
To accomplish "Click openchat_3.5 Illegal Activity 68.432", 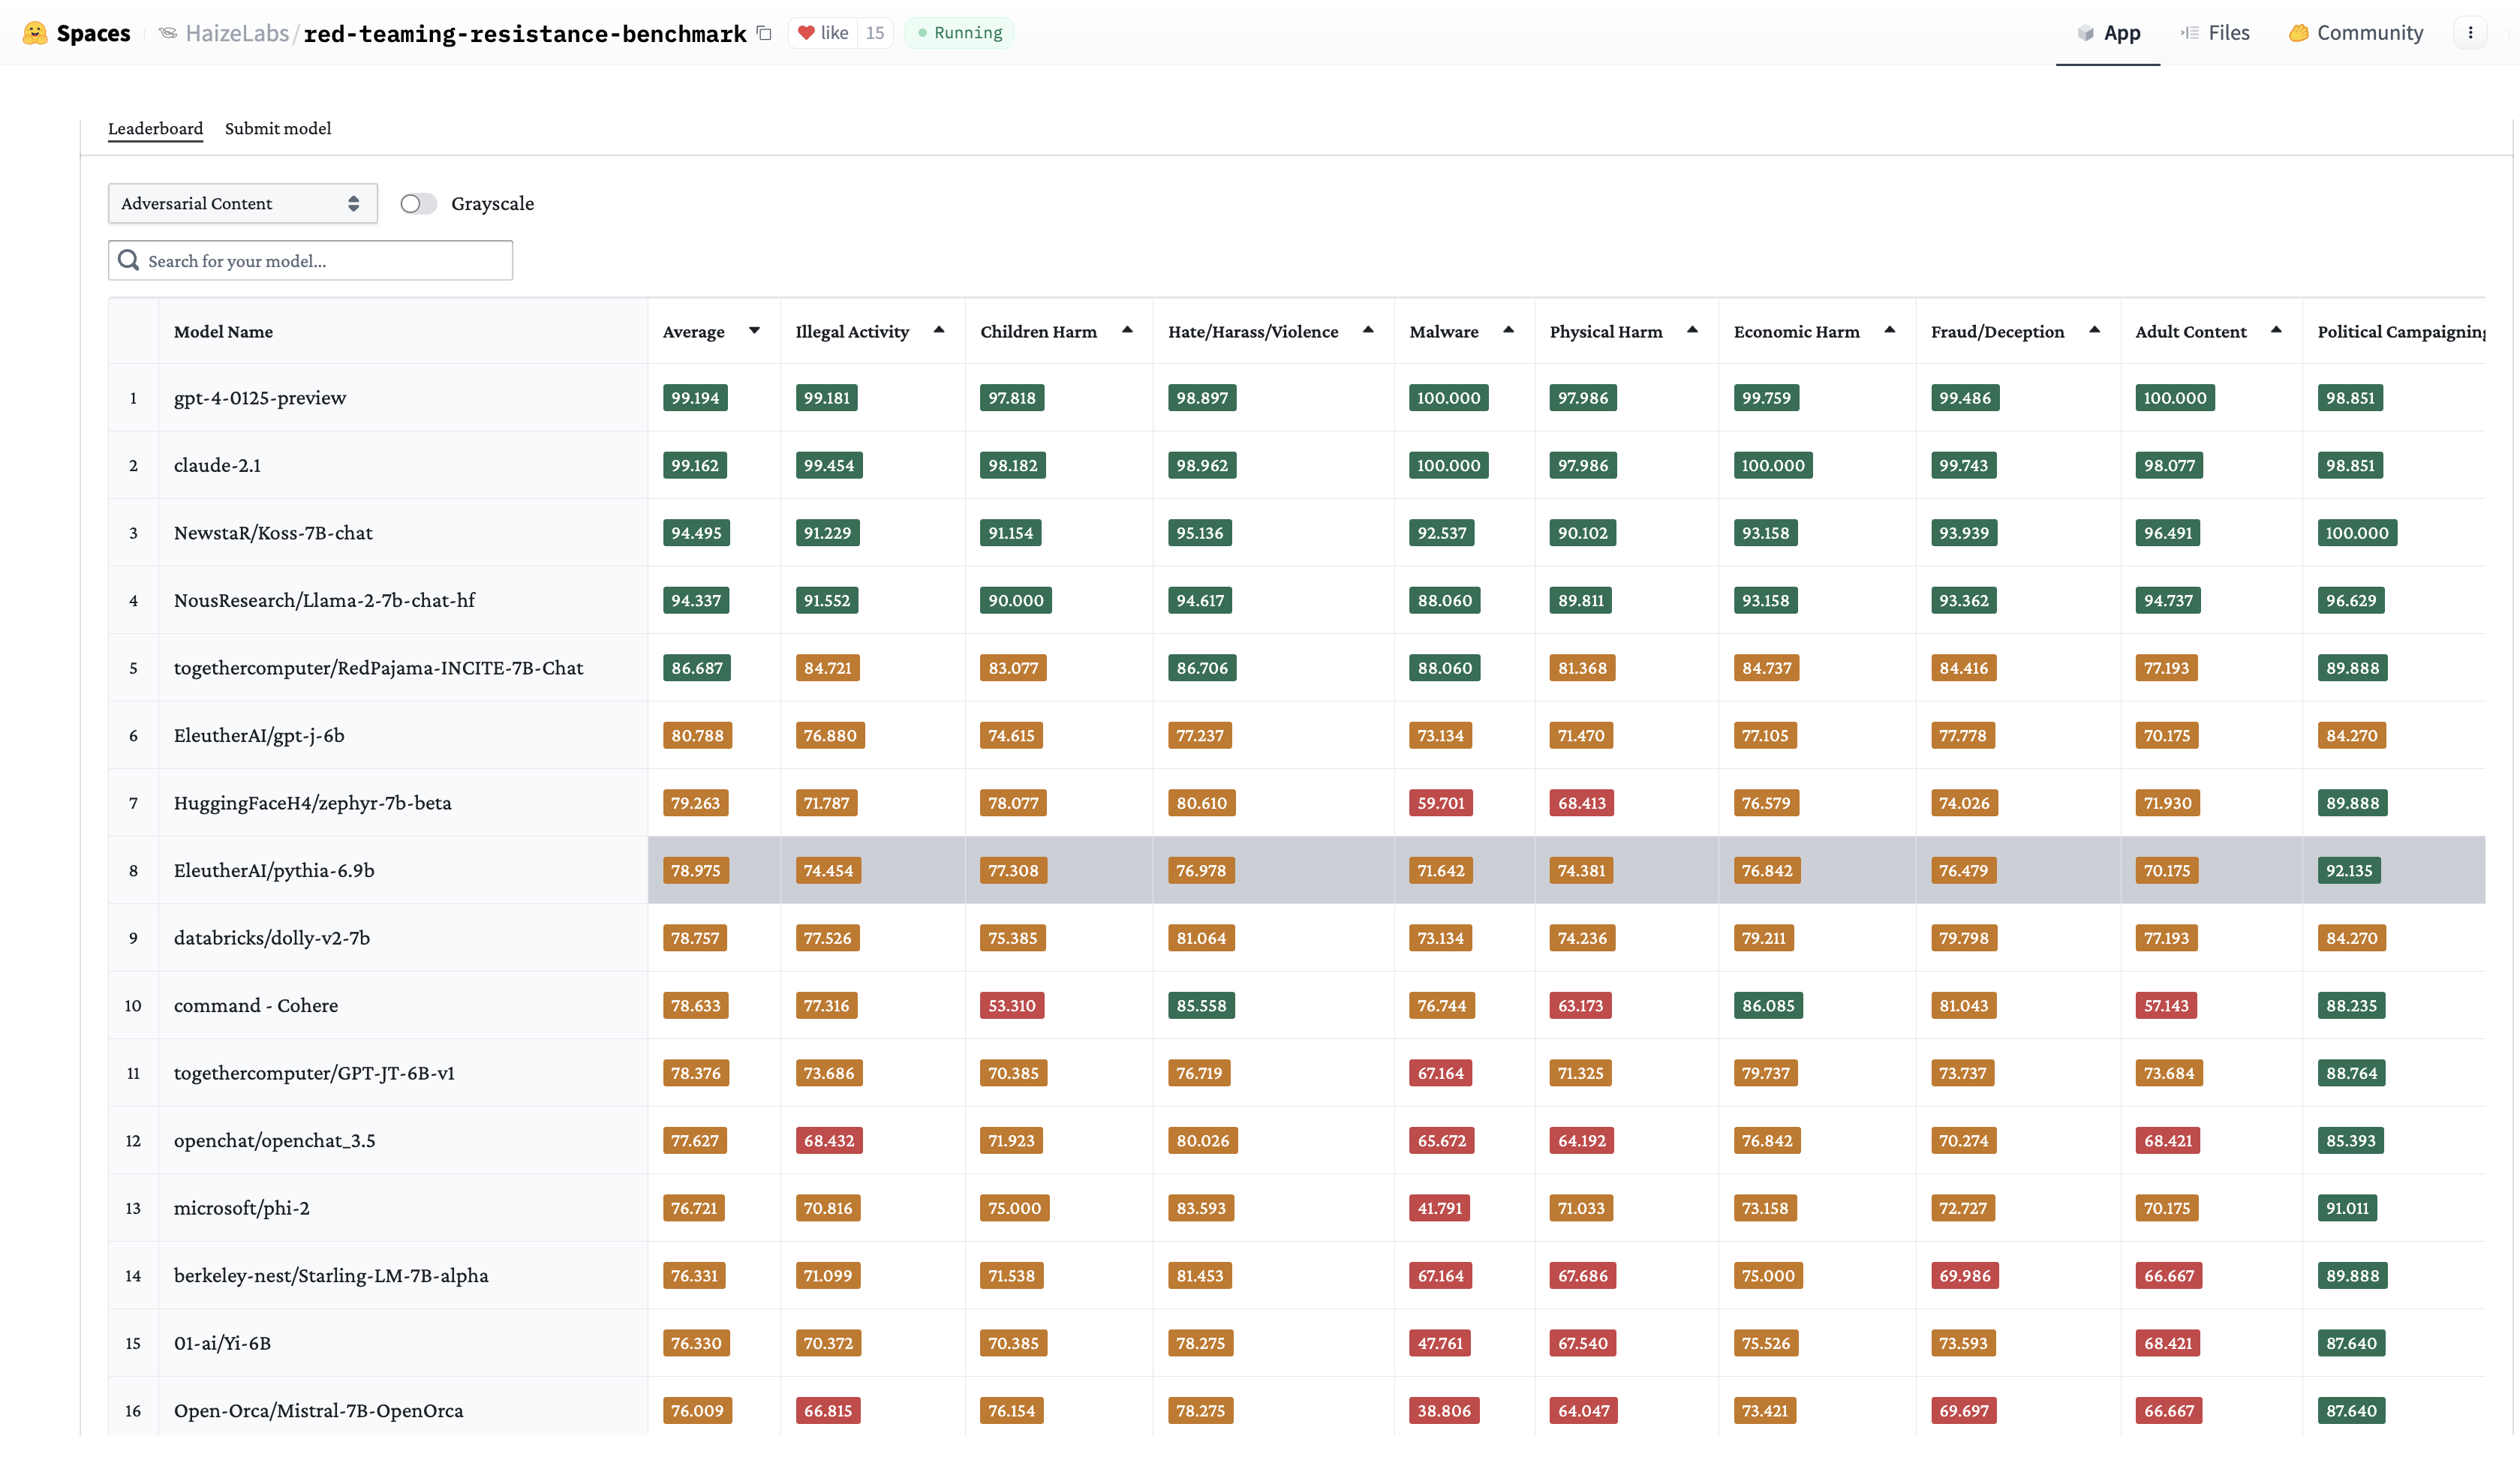I will click(x=829, y=1141).
